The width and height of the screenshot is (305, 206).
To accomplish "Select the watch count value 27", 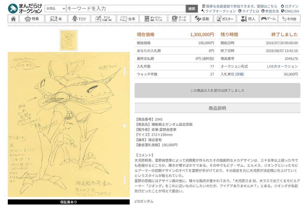I will tap(212, 74).
